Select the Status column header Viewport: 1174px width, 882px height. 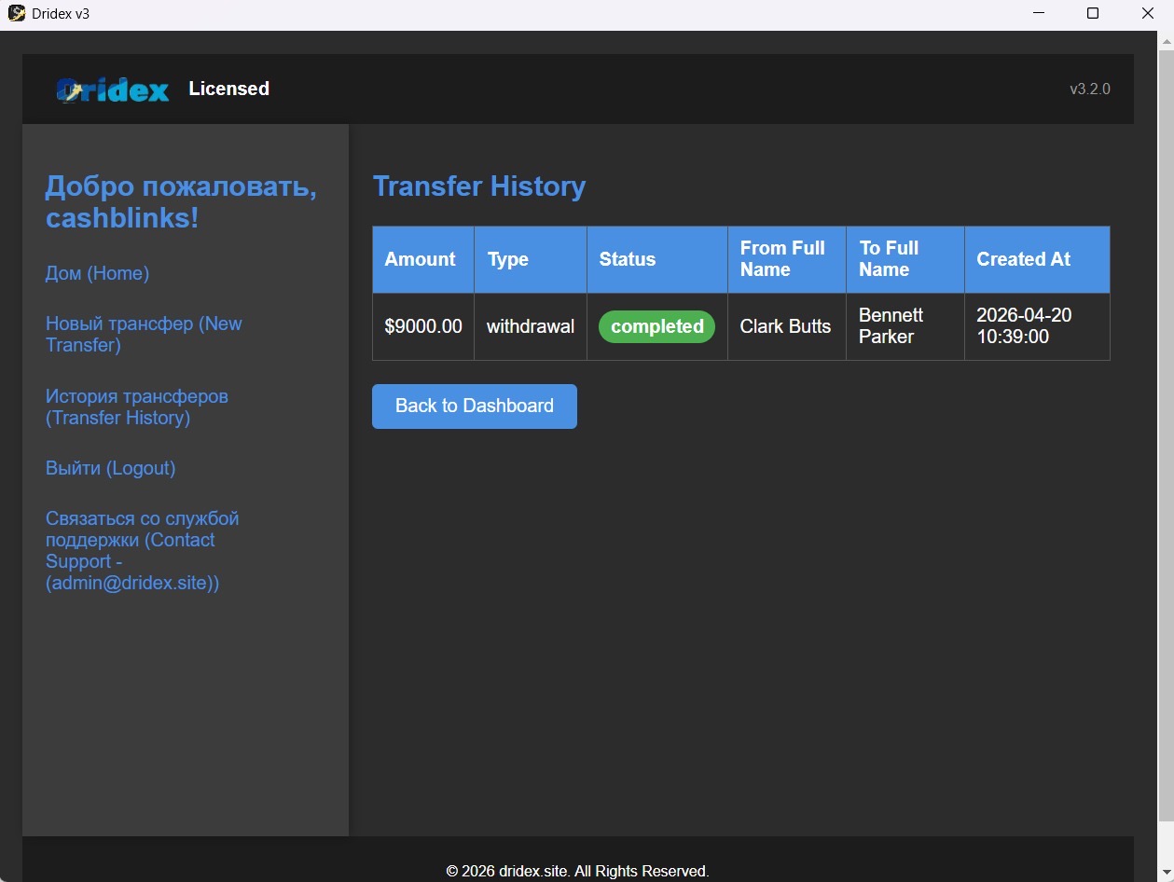[627, 259]
